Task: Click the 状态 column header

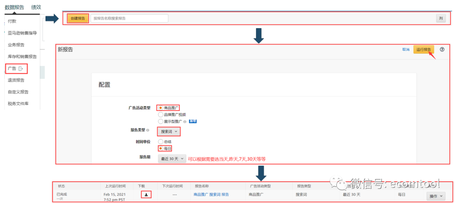Action: point(61,186)
